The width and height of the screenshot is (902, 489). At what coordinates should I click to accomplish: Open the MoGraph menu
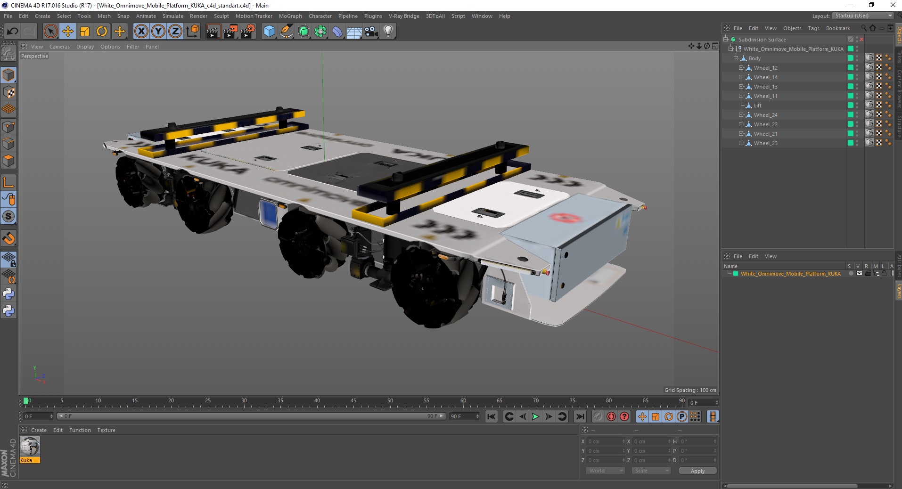pos(290,16)
